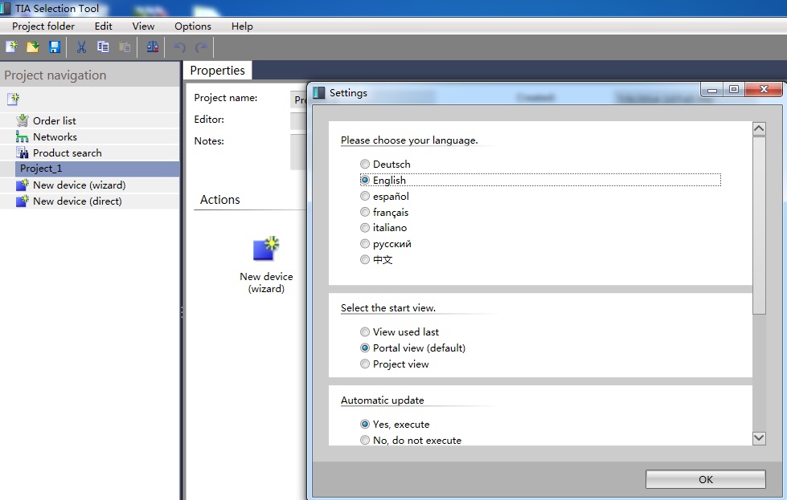Viewport: 787px width, 500px height.
Task: Select Deutsch language option
Action: 365,164
